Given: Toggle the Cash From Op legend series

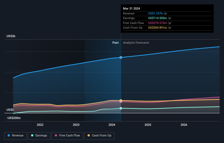Looking at the screenshot, I should coord(99,136).
